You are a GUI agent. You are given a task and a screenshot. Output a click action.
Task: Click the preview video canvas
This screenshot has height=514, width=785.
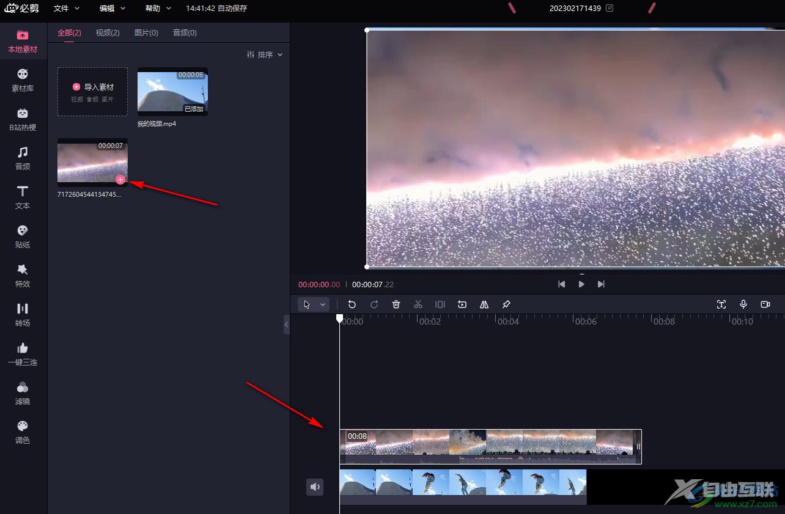(x=575, y=149)
